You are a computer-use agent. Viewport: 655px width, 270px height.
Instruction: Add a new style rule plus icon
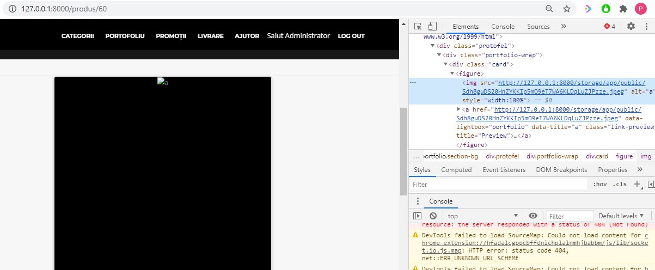(638, 185)
